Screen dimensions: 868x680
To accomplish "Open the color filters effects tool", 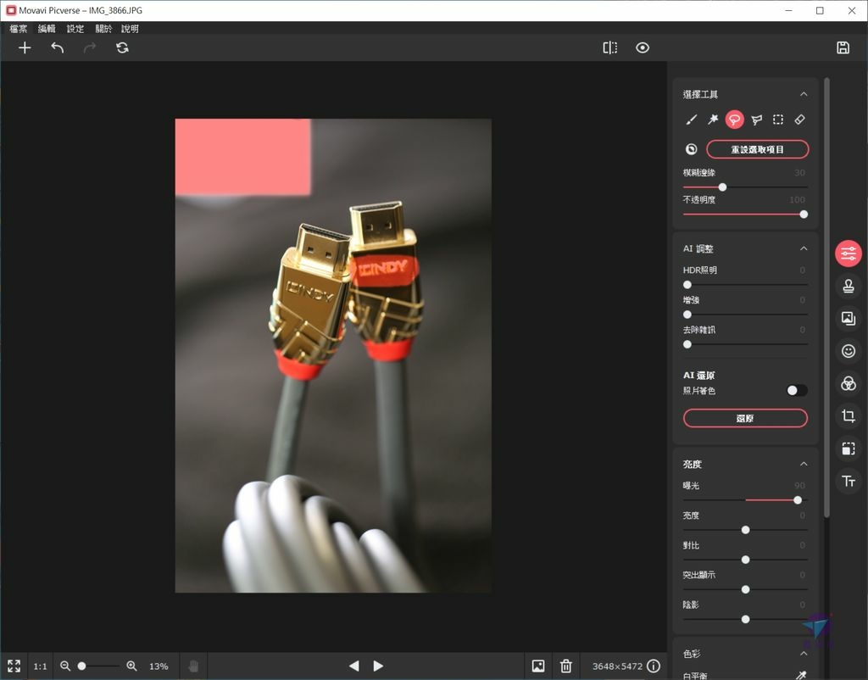I will 848,383.
